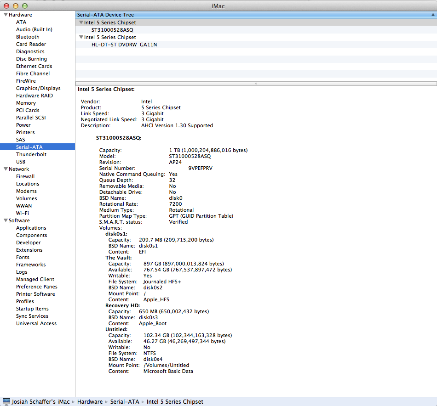Open FireWire hardware section
437x406 pixels.
click(26, 81)
